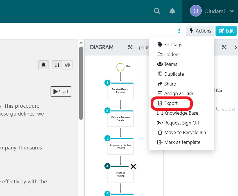This screenshot has height=196, width=238.
Task: Toggle the step sort order button
Action: (57, 65)
